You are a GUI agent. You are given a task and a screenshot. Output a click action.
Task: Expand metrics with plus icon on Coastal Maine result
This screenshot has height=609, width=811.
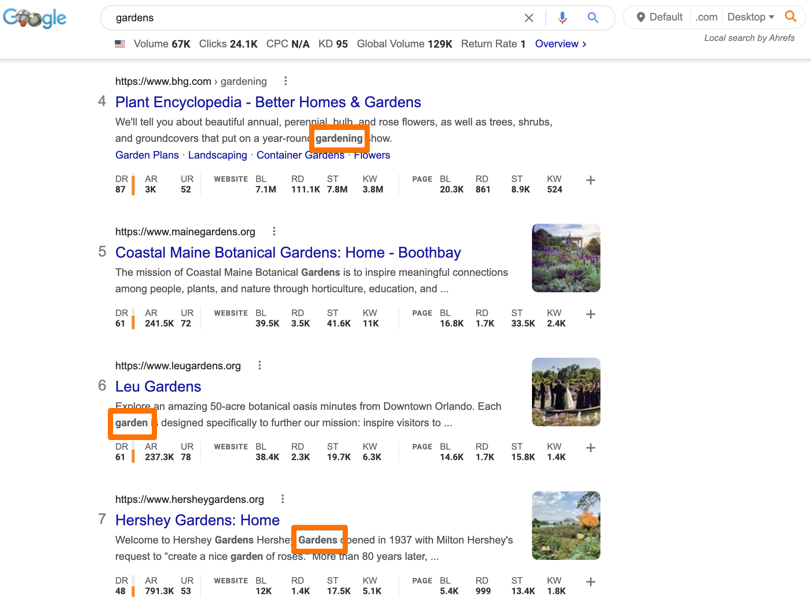[590, 315]
